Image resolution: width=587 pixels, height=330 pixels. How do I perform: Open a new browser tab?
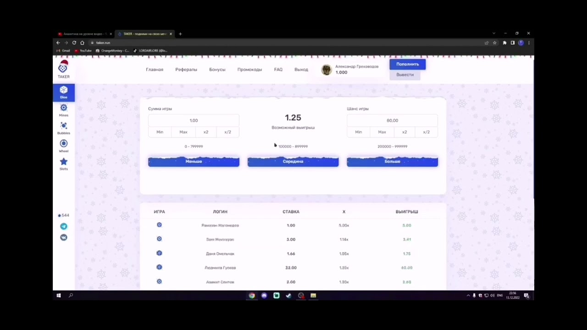click(x=180, y=34)
